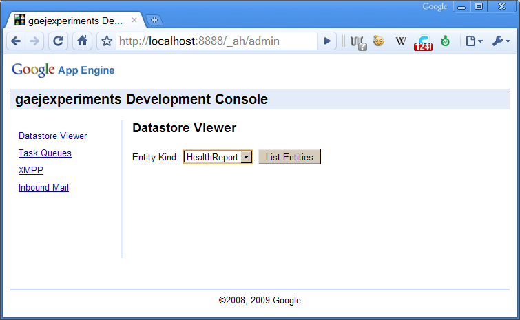
Task: Open the red 1241 counter extension
Action: 423,43
